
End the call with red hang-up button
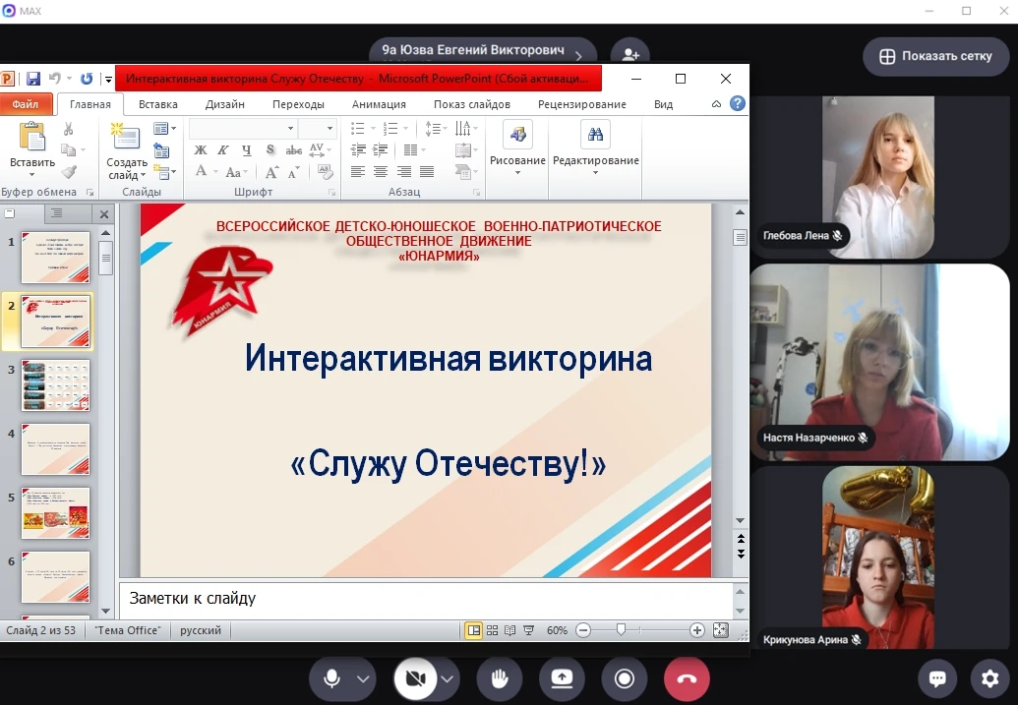click(x=687, y=679)
